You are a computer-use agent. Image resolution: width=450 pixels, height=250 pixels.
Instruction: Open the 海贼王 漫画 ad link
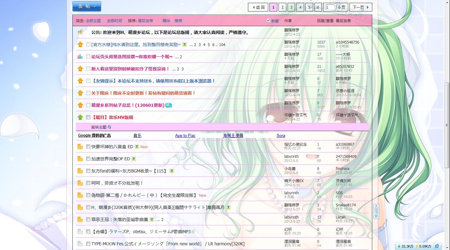click(233, 135)
